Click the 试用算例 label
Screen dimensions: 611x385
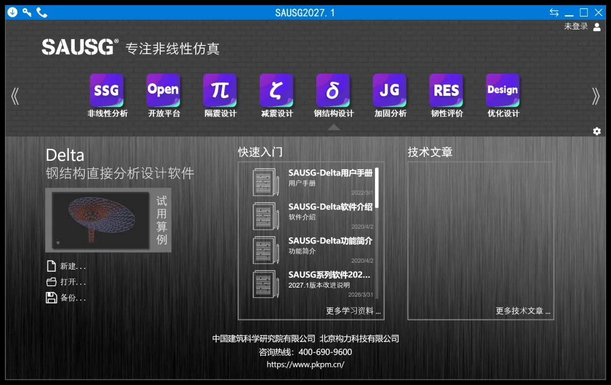tap(162, 220)
